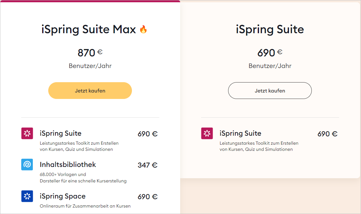
Task: Click the blue iSpring Space icon
Action: point(27,196)
